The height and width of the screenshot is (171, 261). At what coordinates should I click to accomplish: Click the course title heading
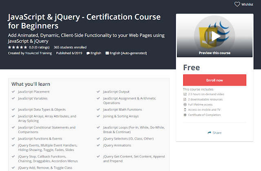pyautogui.click(x=84, y=21)
